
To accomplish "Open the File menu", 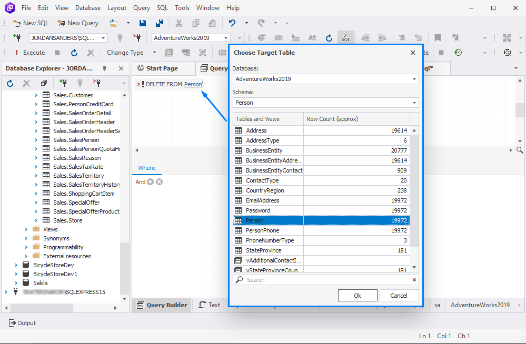I will pos(26,8).
